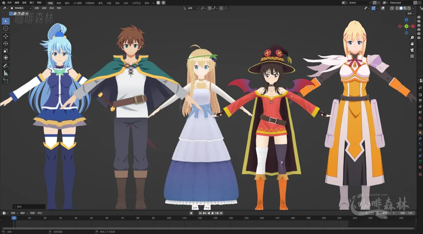This screenshot has height=234, width=423.
Task: Open timeline 回放 playback dropdown
Action: (14, 213)
